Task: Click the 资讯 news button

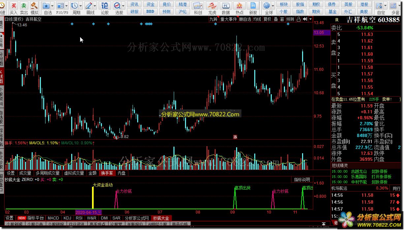Action: [134, 4]
